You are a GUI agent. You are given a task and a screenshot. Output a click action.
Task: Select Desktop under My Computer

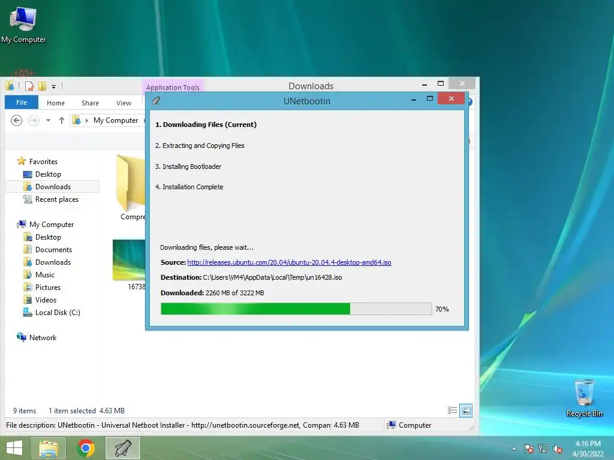point(48,237)
